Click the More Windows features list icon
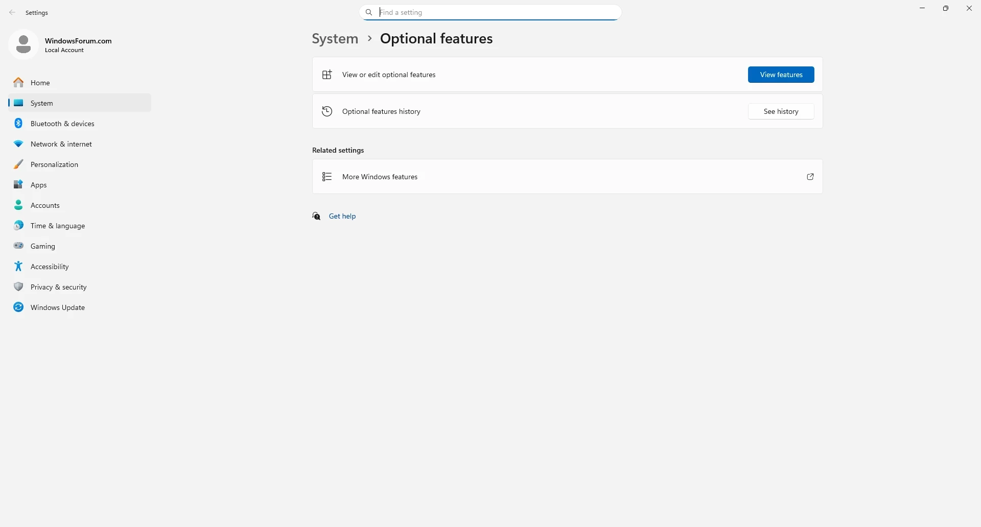The width and height of the screenshot is (981, 527). tap(327, 177)
